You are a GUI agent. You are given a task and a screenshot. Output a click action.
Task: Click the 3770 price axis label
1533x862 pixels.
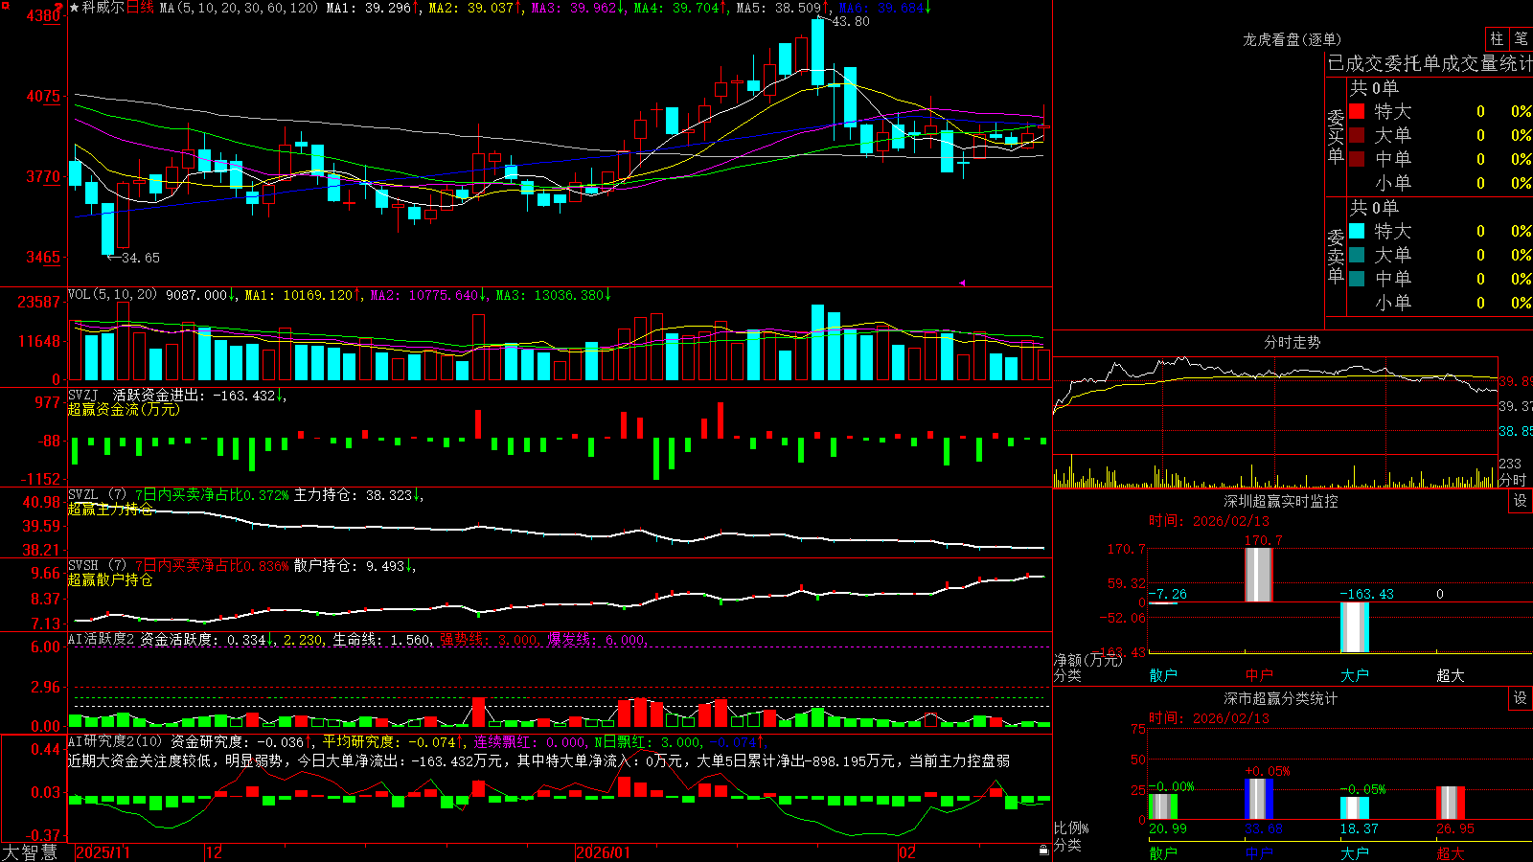coord(43,176)
